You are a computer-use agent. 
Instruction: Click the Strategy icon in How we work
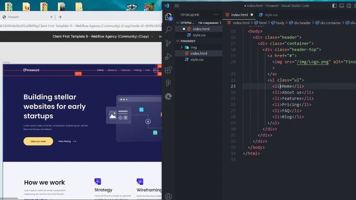click(98, 182)
